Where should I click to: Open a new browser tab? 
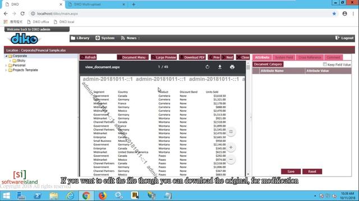[x=134, y=4]
